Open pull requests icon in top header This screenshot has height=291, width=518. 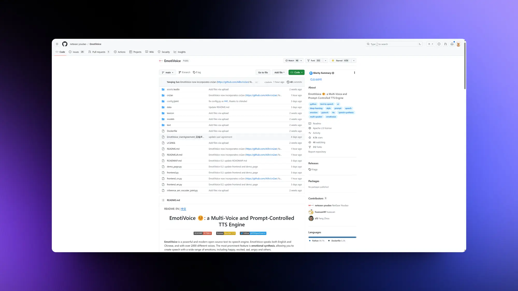[x=445, y=44]
